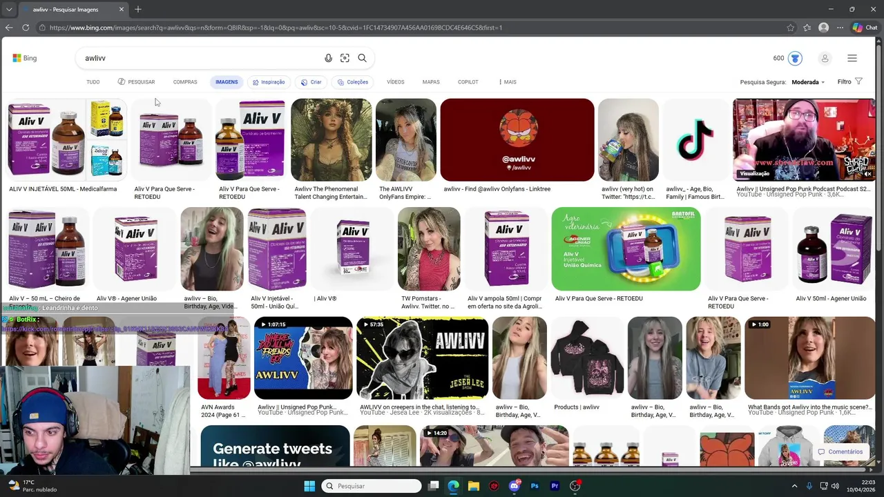Viewport: 884px width, 497px height.
Task: Play the 57:35 AWLIVV creepers video
Action: [x=422, y=358]
